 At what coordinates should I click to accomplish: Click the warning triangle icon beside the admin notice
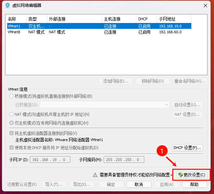click(95, 175)
